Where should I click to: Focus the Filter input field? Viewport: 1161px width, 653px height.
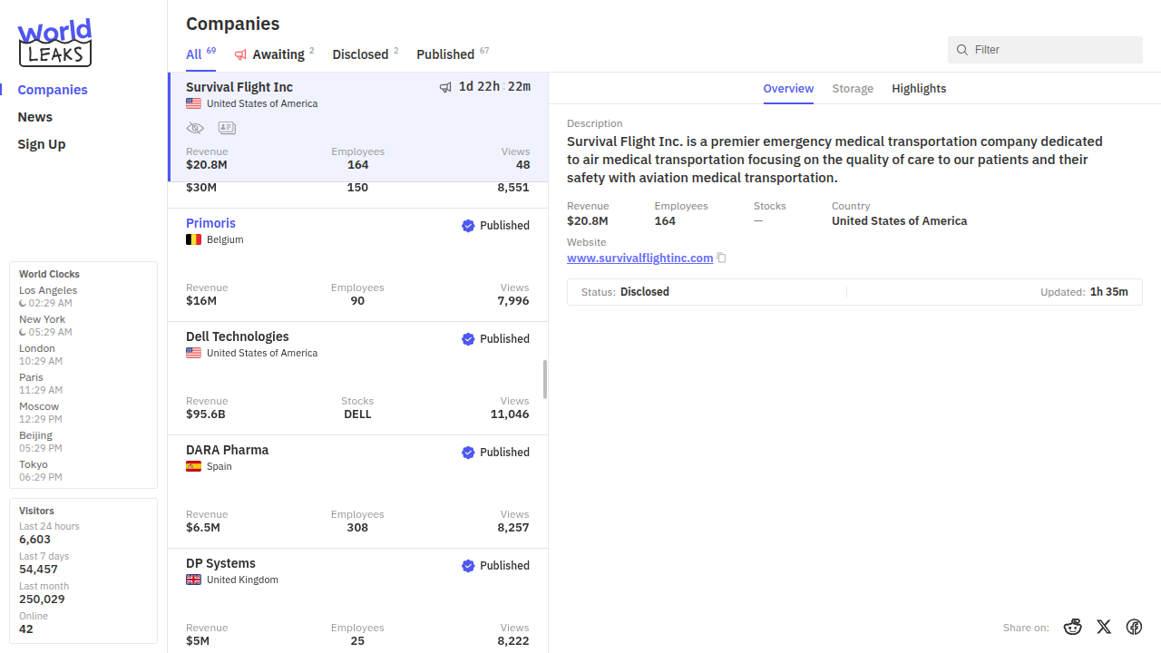(x=1052, y=50)
